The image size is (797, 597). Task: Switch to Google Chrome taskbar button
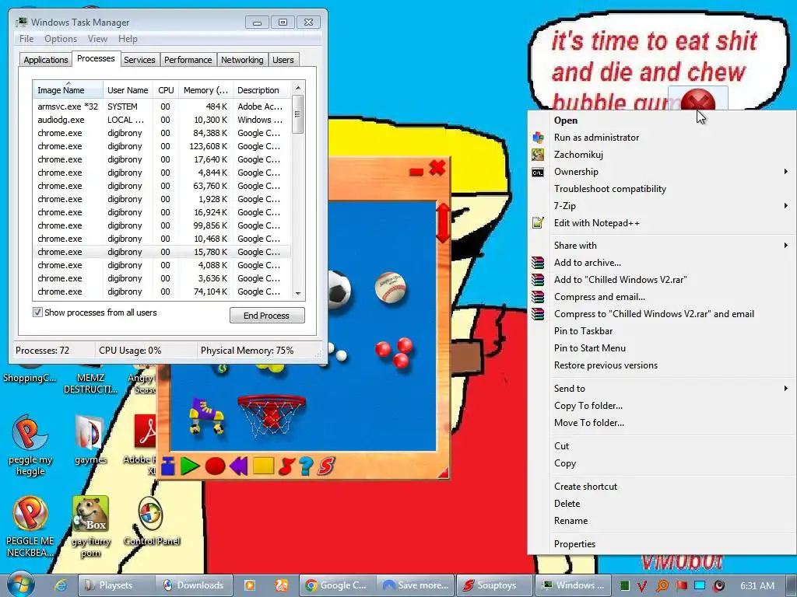coord(336,585)
